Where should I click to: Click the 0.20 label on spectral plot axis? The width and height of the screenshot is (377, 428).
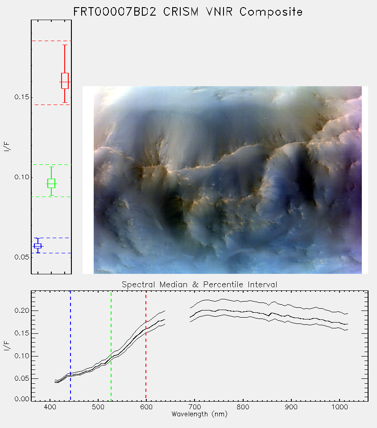[x=21, y=311]
